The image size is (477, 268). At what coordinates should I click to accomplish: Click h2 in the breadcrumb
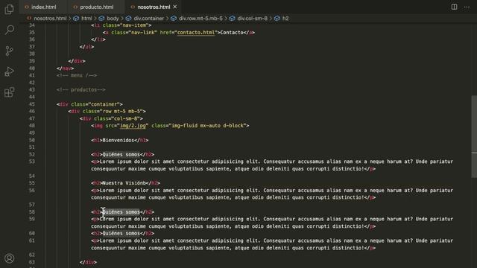point(285,18)
